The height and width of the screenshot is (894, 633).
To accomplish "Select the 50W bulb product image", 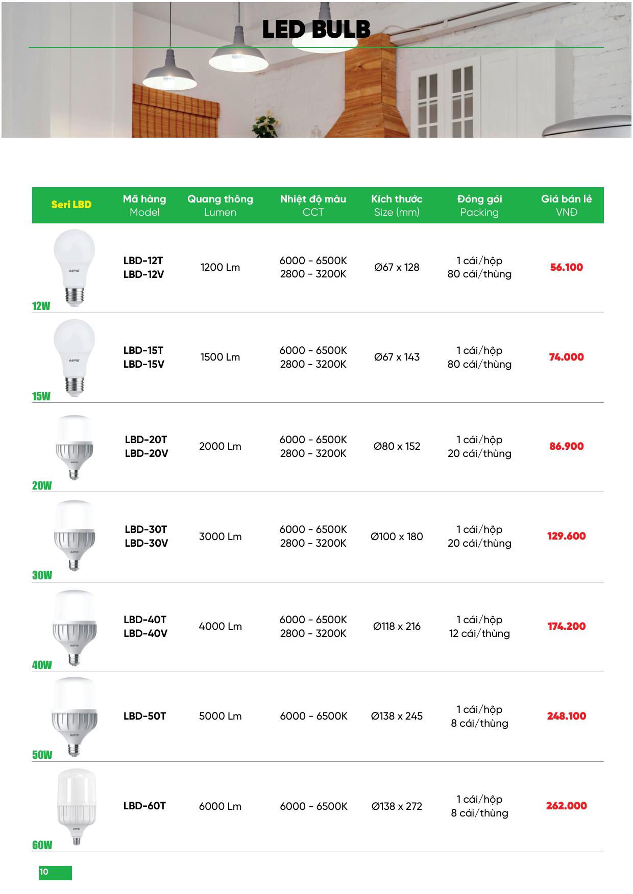I will click(75, 716).
